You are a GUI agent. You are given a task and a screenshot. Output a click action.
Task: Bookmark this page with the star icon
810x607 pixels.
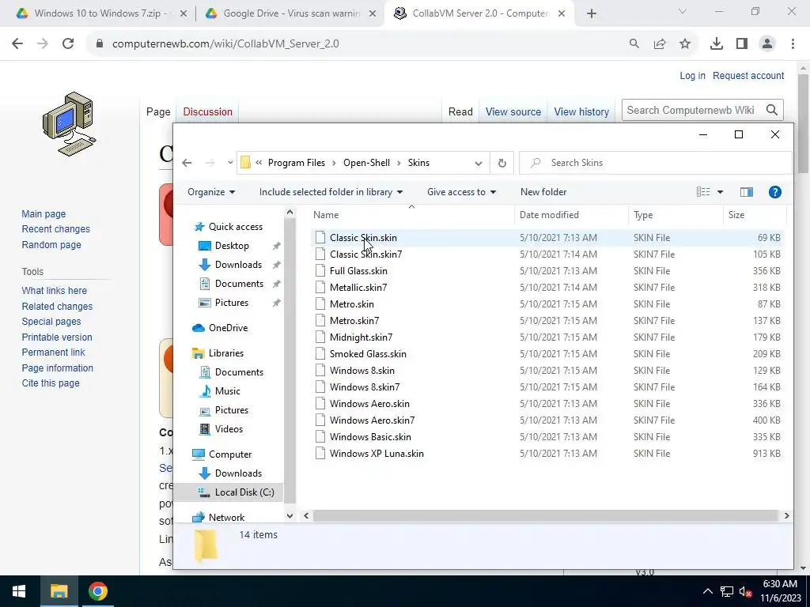tap(685, 44)
